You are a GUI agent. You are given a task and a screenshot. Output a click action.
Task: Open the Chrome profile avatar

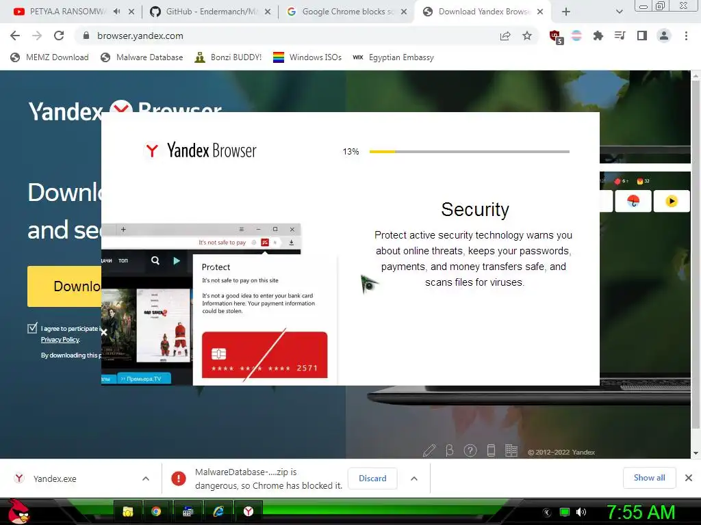pyautogui.click(x=664, y=36)
